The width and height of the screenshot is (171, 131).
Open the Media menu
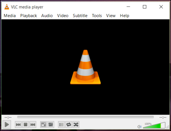click(x=10, y=16)
